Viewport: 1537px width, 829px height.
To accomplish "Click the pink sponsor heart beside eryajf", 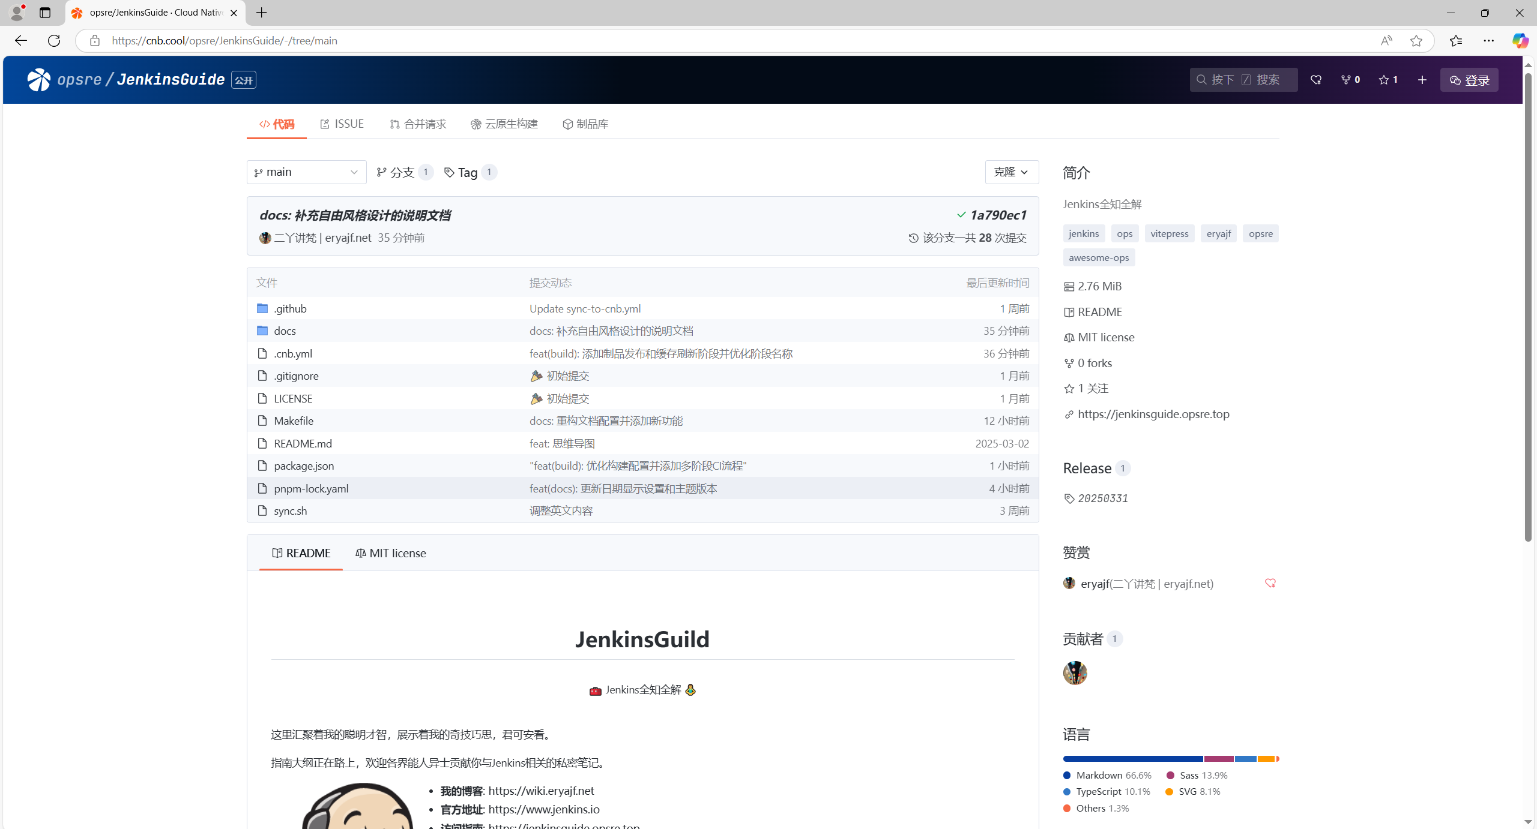I will pyautogui.click(x=1270, y=583).
